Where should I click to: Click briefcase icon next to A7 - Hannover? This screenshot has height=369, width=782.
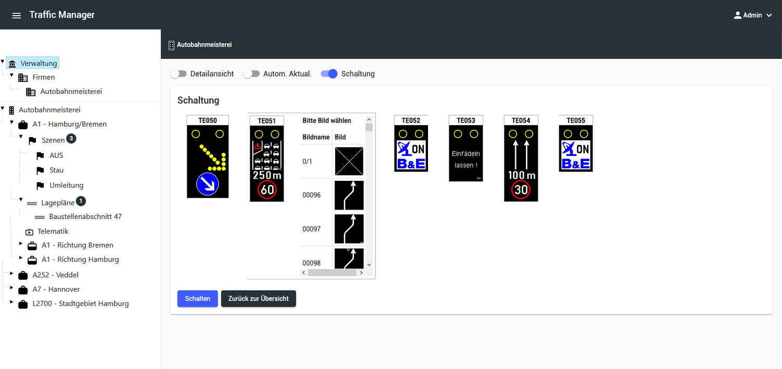tap(23, 290)
